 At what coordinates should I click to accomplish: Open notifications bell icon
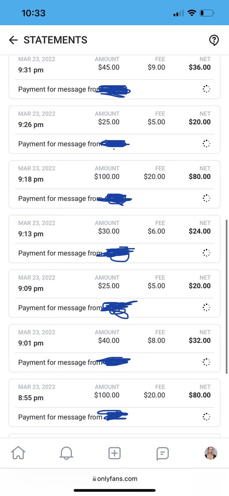pyautogui.click(x=66, y=453)
